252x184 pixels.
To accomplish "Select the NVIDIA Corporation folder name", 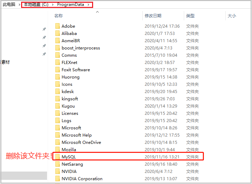I will coord(82,178).
